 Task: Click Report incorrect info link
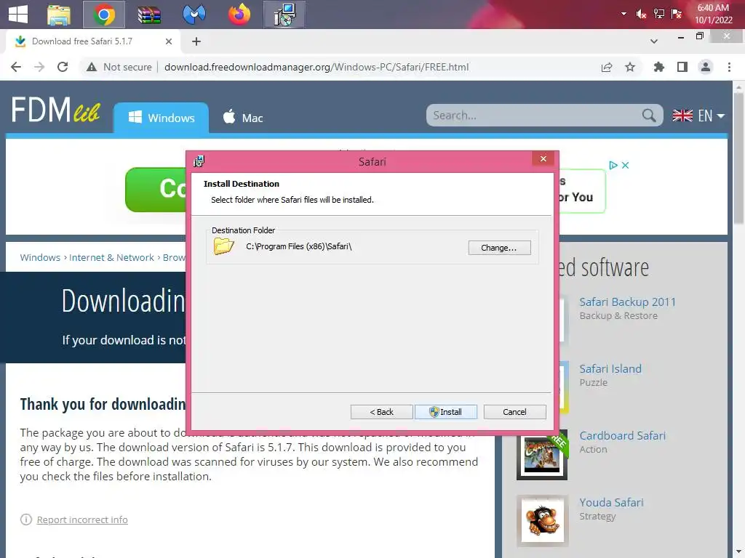(82, 519)
